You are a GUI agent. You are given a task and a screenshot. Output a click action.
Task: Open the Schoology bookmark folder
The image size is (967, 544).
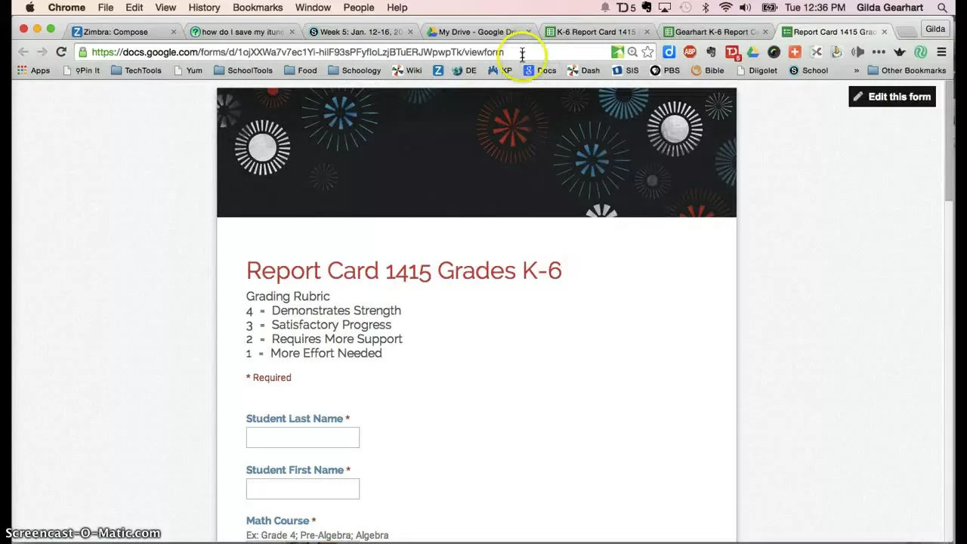pos(355,70)
